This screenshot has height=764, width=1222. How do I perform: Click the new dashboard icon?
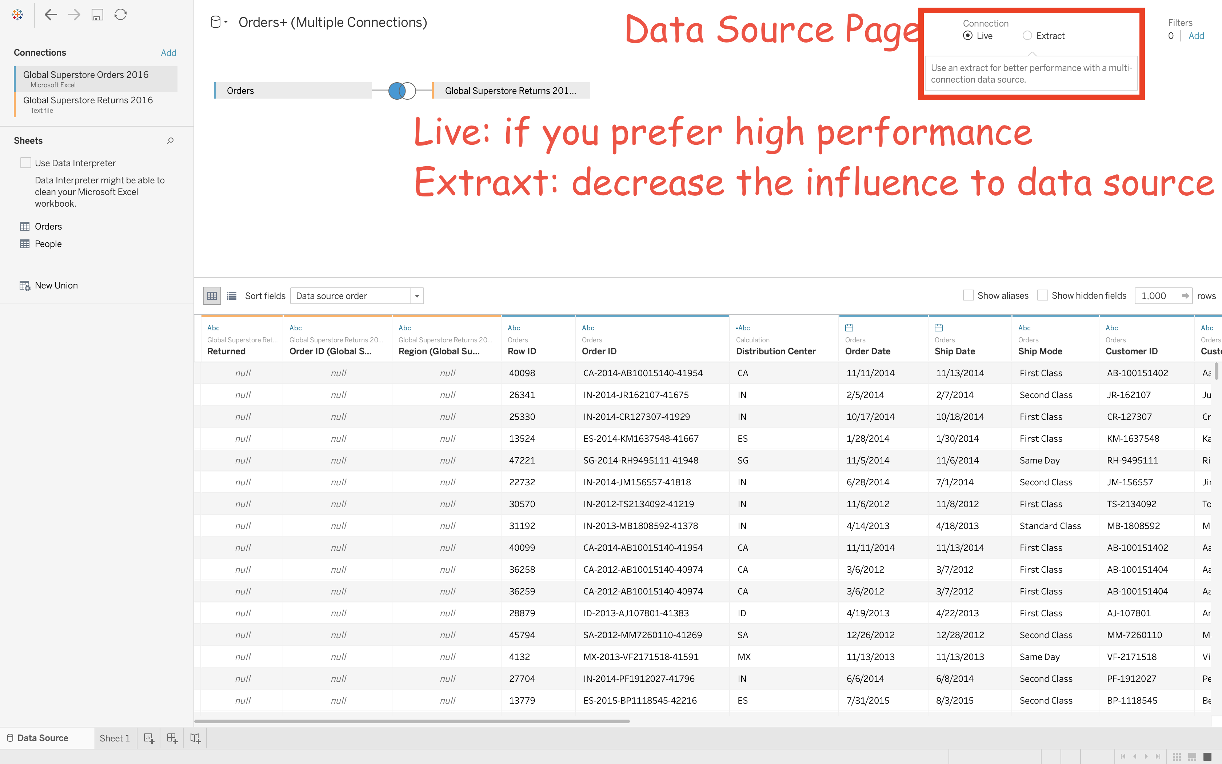(x=172, y=738)
